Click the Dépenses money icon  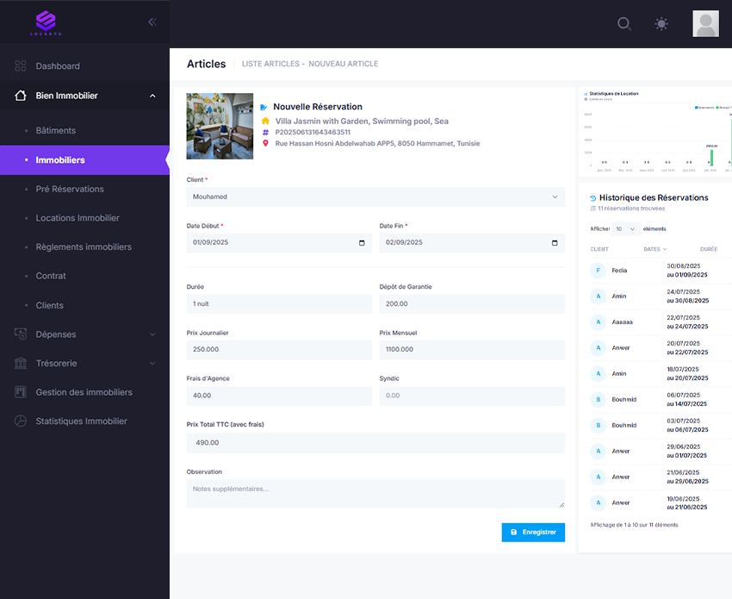pyautogui.click(x=20, y=334)
